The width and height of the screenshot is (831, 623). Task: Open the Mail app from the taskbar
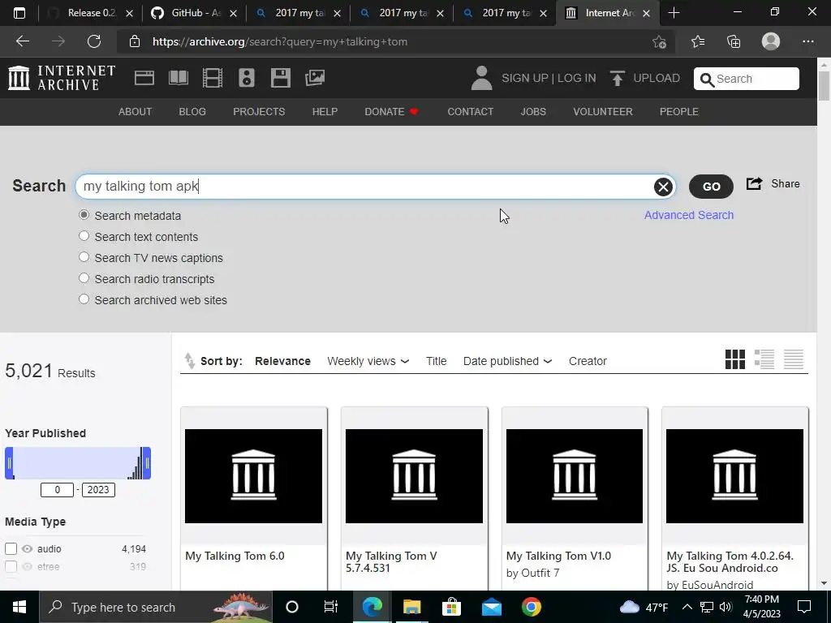[492, 607]
